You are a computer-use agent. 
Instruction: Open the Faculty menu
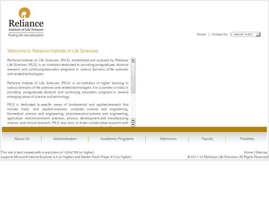pos(207,139)
